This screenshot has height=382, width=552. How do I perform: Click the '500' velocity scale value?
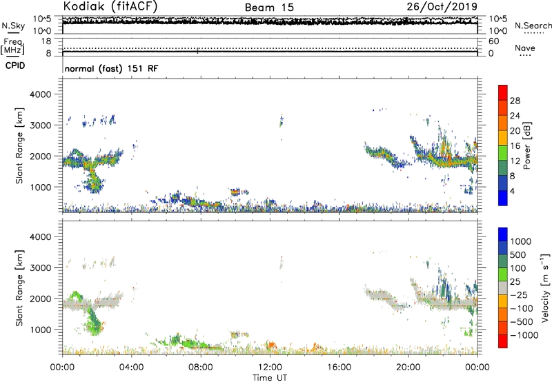518,255
